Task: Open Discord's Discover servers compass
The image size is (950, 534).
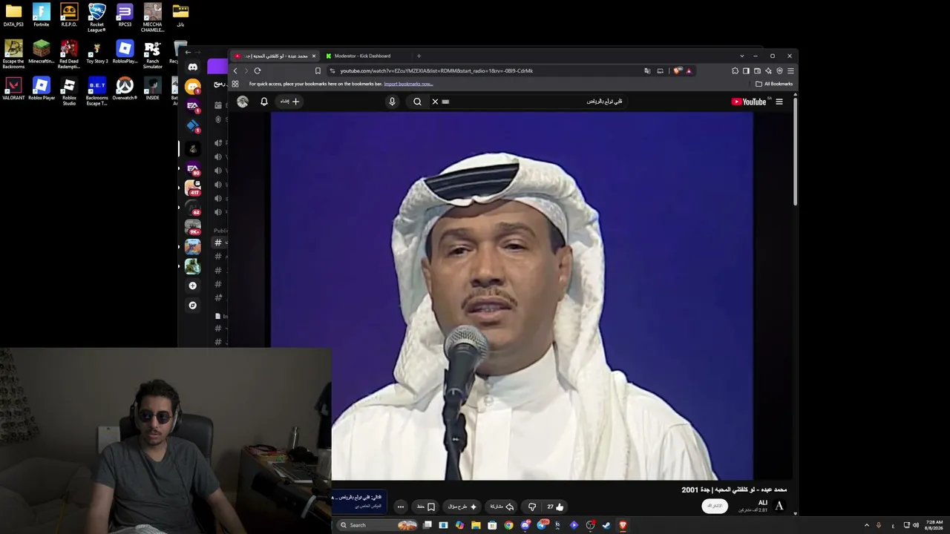Action: point(193,305)
